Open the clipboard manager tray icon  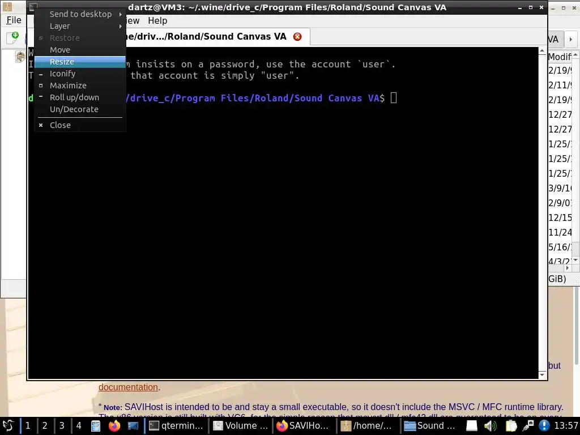click(x=511, y=426)
